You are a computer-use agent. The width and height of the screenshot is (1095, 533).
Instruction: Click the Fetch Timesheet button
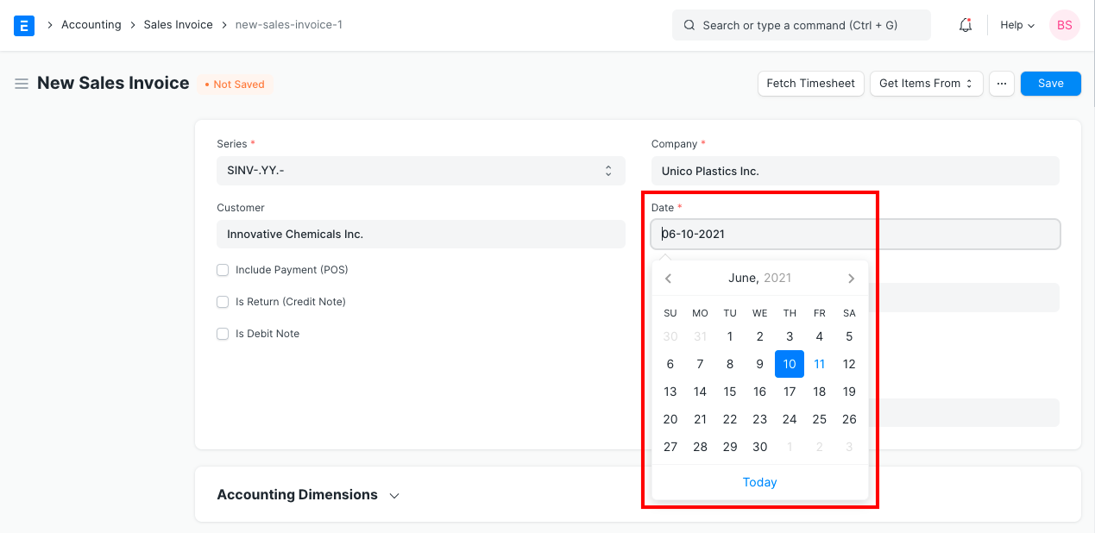[810, 83]
